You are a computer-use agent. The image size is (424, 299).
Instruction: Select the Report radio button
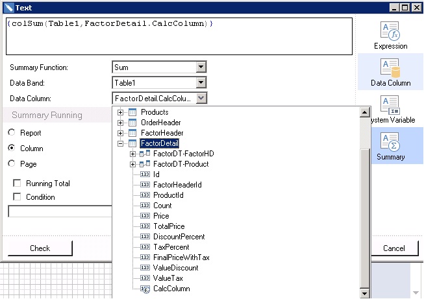12,133
